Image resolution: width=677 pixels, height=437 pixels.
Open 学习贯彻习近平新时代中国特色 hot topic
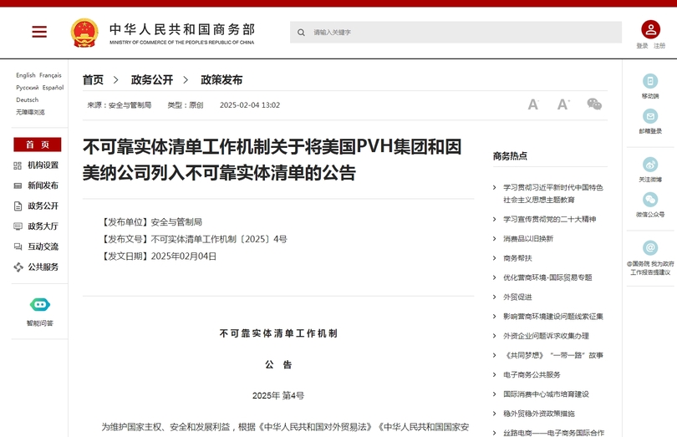553,194
